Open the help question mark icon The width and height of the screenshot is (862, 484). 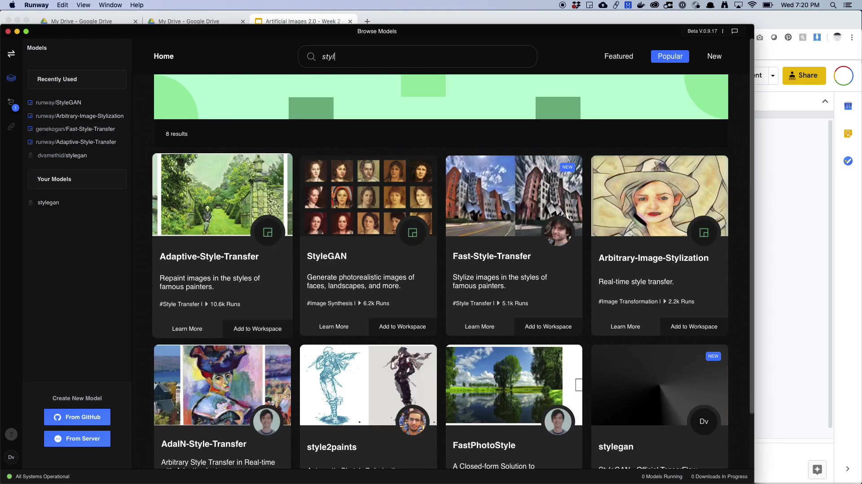click(11, 434)
